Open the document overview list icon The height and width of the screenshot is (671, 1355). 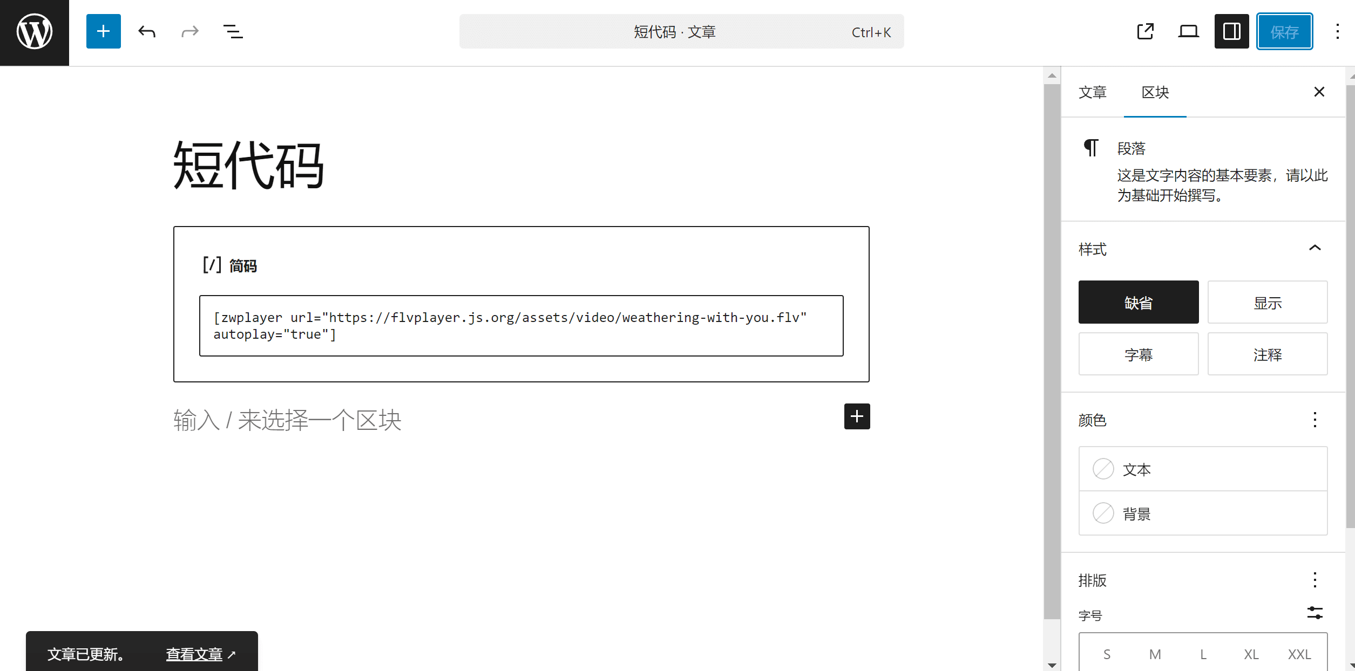tap(233, 31)
